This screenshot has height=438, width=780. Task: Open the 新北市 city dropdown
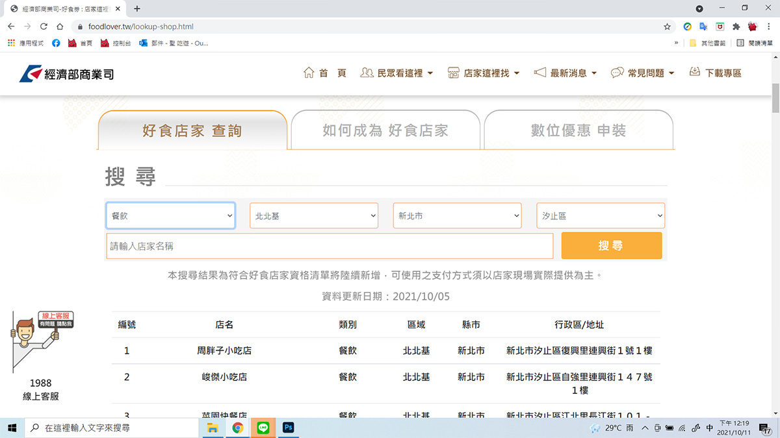pos(457,215)
